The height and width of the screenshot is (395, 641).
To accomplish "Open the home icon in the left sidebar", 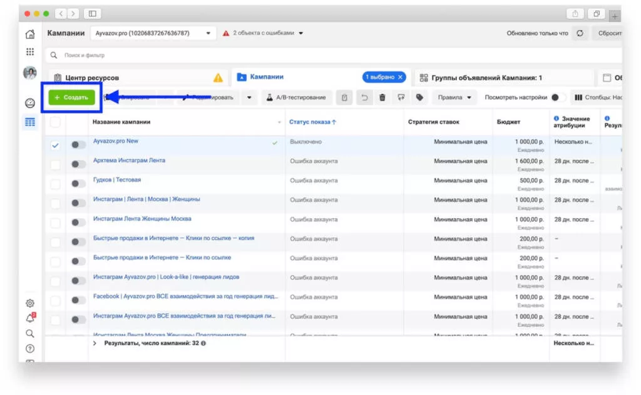I will click(30, 34).
